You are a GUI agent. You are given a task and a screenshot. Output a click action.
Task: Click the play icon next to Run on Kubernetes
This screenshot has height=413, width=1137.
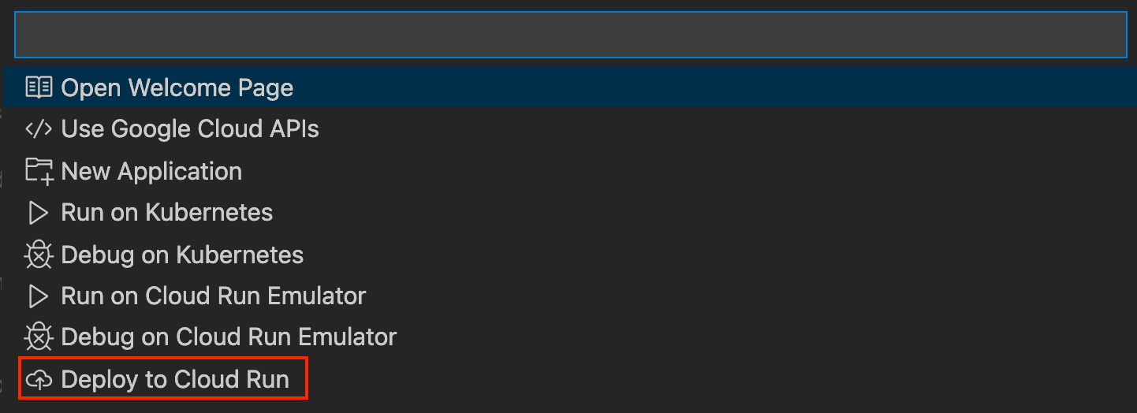pyautogui.click(x=39, y=213)
